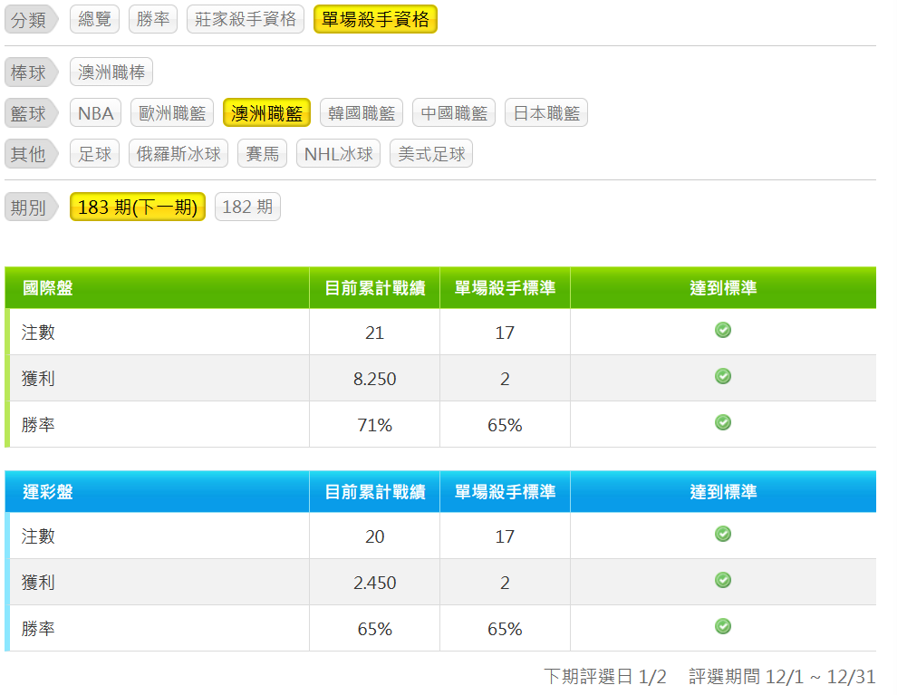Select the NHL冰球 sport filter
Viewport: 897px width, 695px height.
click(x=338, y=154)
